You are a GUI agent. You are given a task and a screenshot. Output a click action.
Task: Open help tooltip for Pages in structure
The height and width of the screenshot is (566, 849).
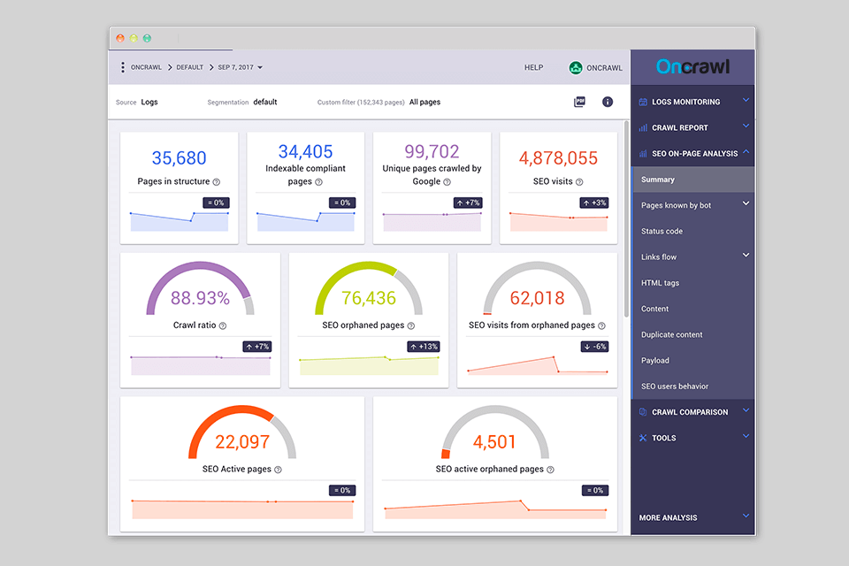coord(217,182)
